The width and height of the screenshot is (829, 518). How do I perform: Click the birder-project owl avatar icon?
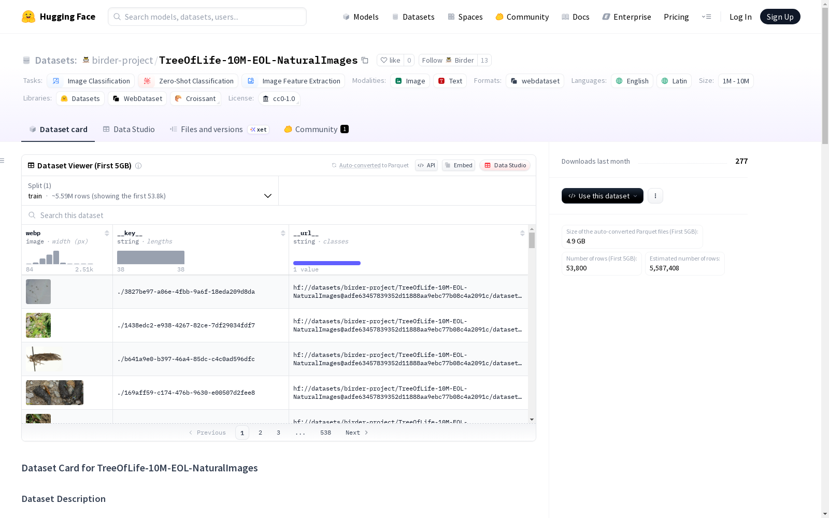(86, 60)
